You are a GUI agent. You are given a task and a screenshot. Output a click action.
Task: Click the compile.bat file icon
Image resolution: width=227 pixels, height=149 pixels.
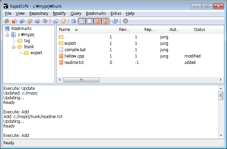61,49
